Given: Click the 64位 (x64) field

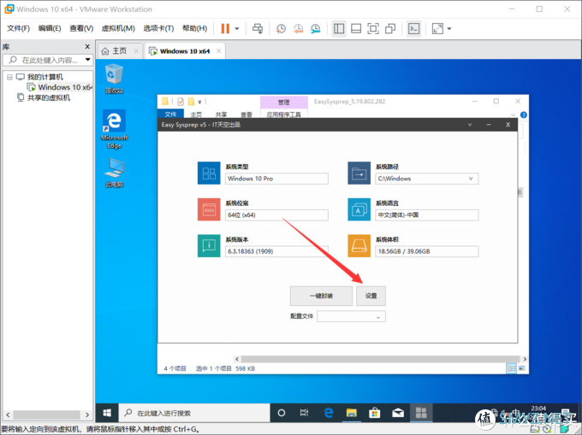Looking at the screenshot, I should click(x=276, y=215).
